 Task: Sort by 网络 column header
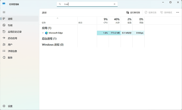pyautogui.click(x=138, y=21)
